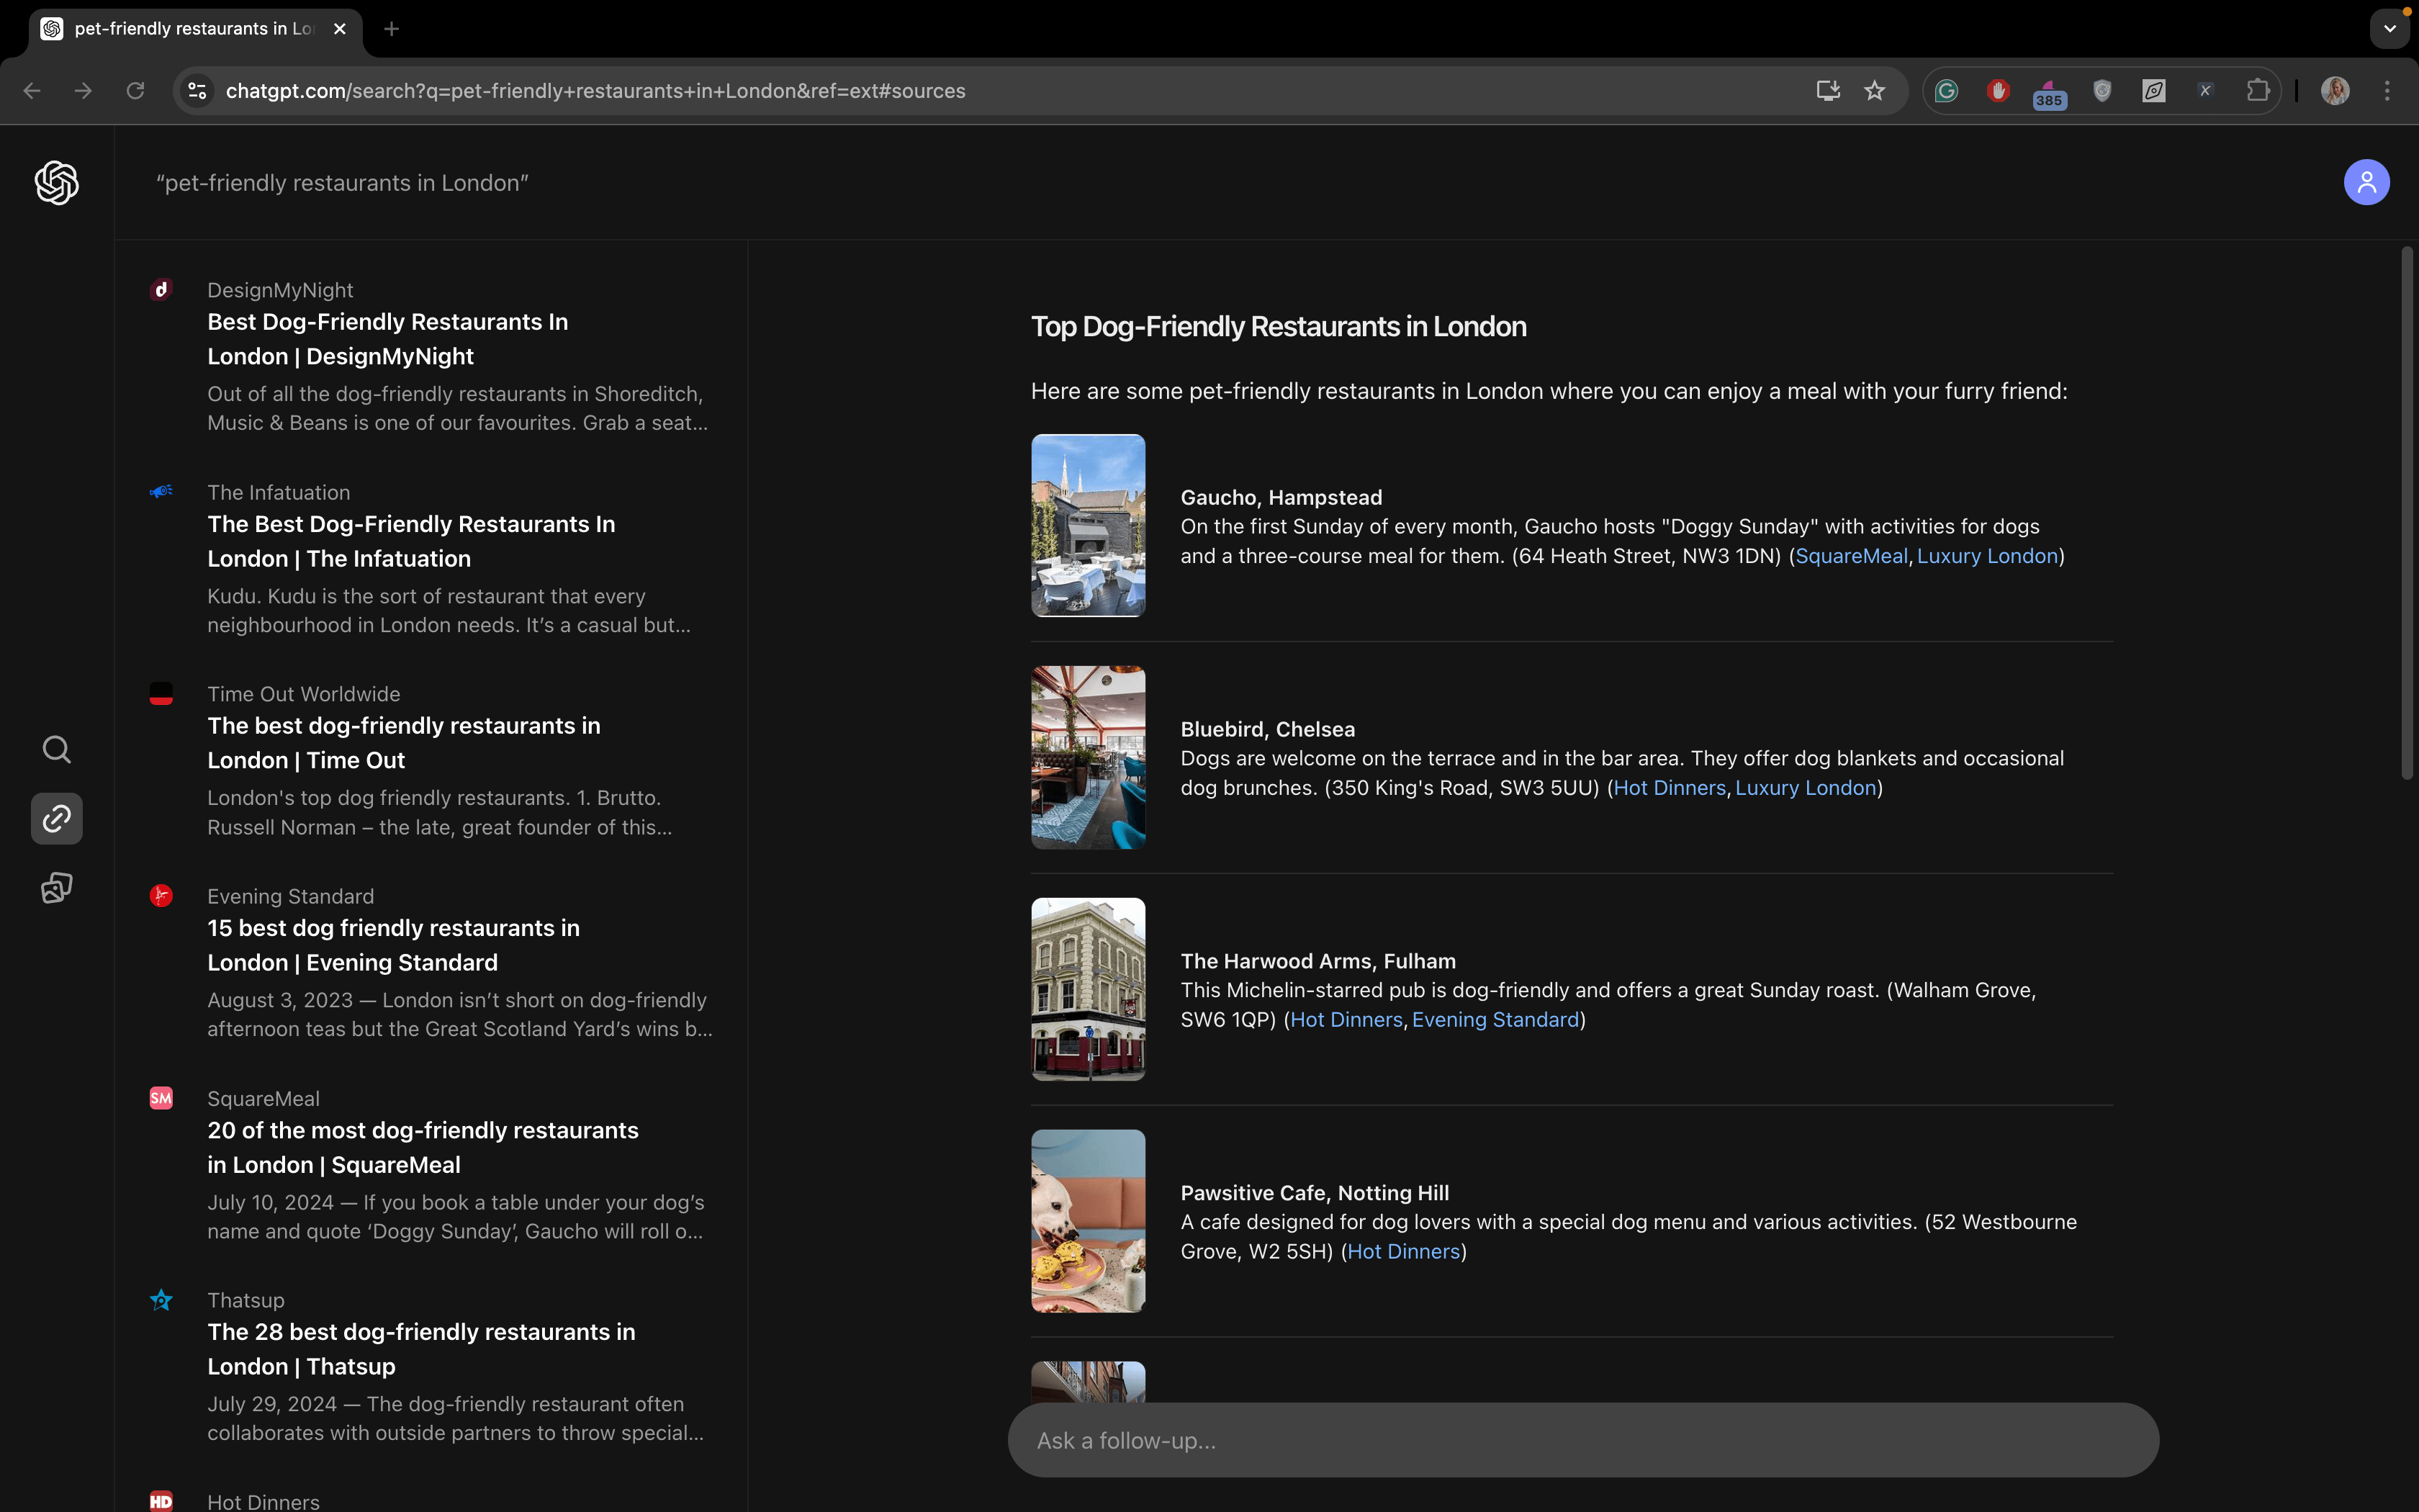Close the pet-friendly restaurants tab

(340, 29)
